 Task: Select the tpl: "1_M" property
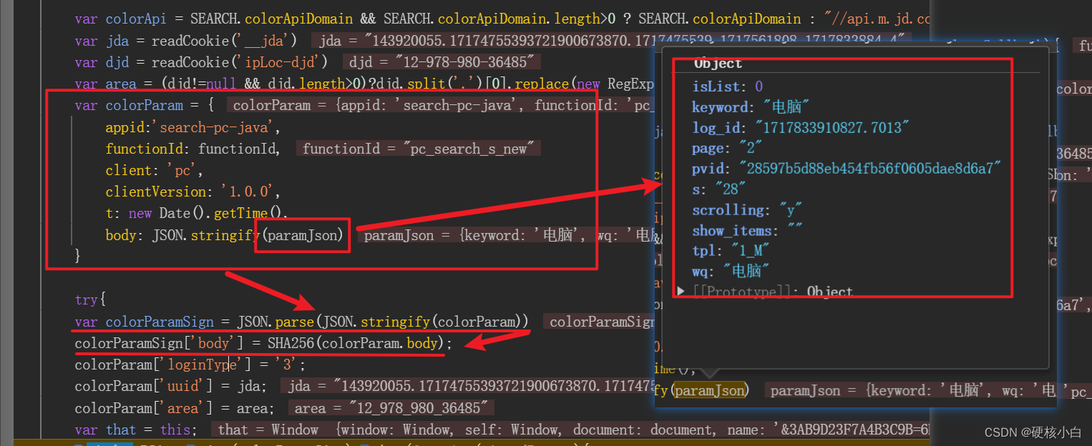click(x=731, y=251)
